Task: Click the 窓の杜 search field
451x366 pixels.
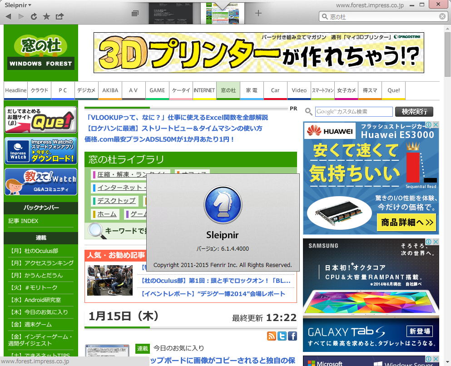Action: [383, 16]
